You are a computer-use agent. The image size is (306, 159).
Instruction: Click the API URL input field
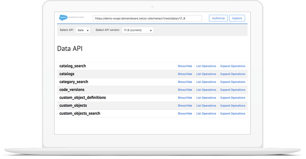[147, 18]
